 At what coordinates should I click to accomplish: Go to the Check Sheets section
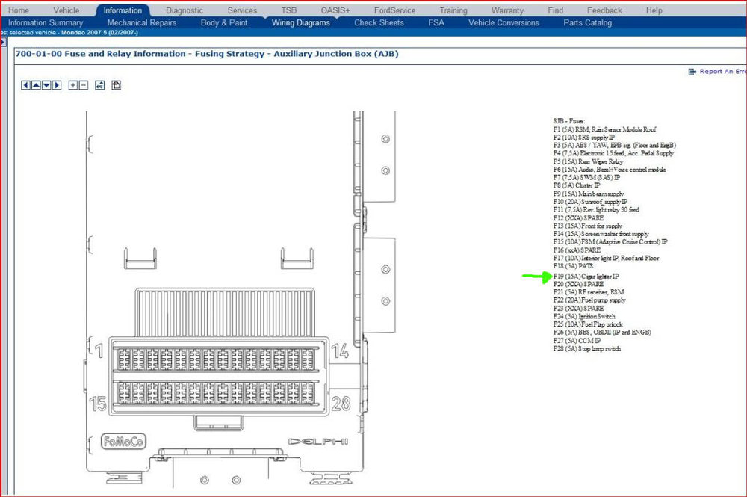pos(379,23)
